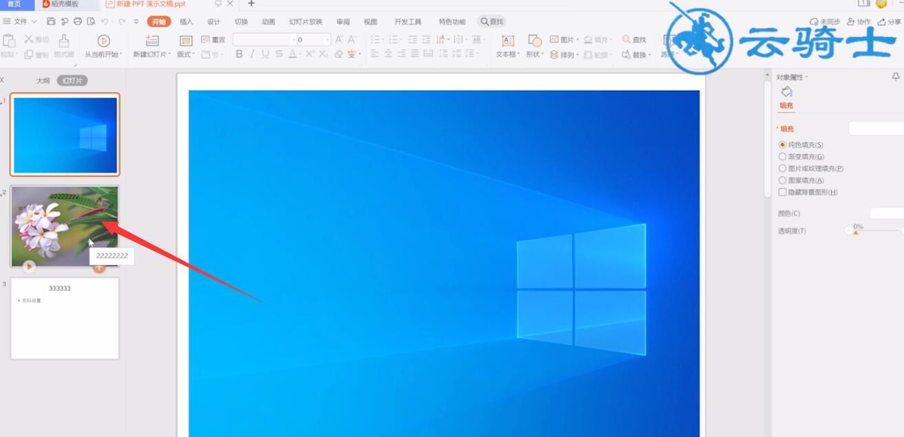Select Gradient Fill (渐变填充) radio button
904x437 pixels.
782,156
